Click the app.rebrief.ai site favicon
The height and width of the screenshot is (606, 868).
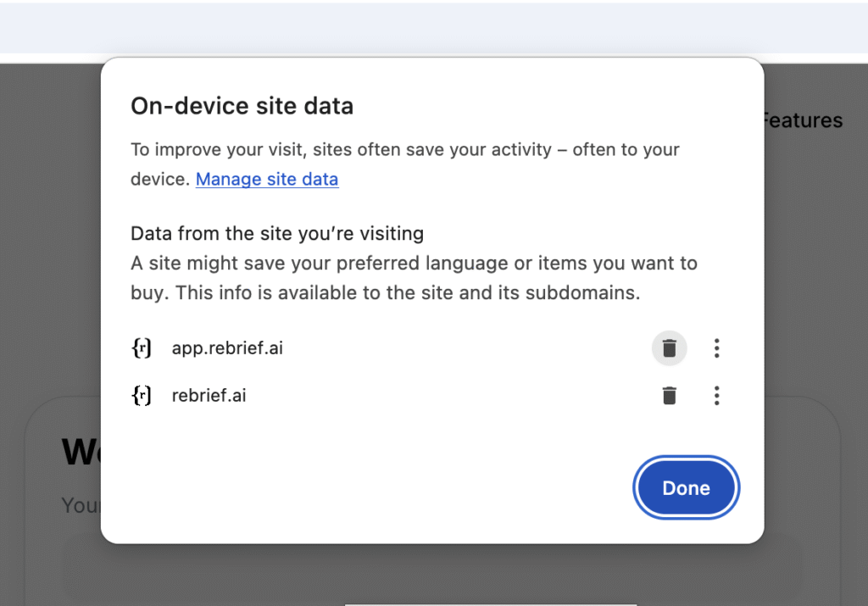[142, 348]
